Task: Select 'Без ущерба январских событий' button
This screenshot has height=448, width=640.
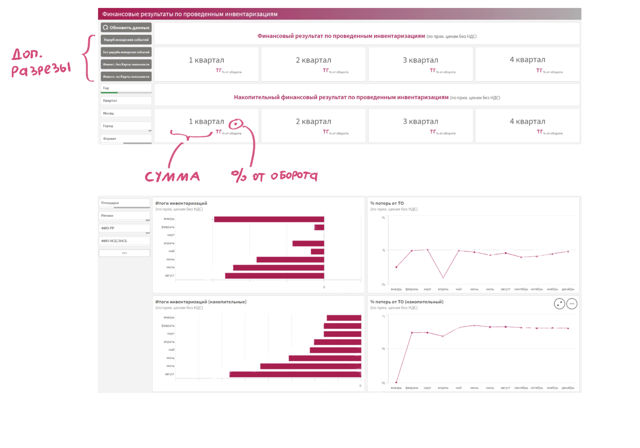Action: tap(126, 52)
